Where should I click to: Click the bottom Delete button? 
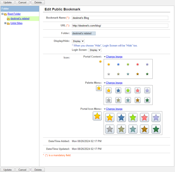[x=38, y=170]
